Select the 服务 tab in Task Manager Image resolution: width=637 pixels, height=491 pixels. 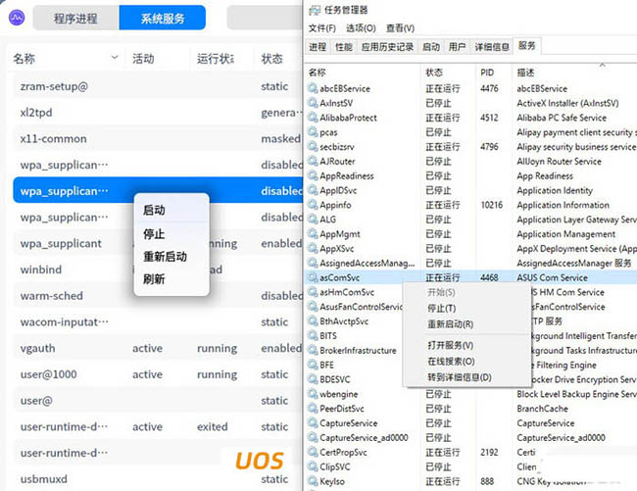pos(527,45)
